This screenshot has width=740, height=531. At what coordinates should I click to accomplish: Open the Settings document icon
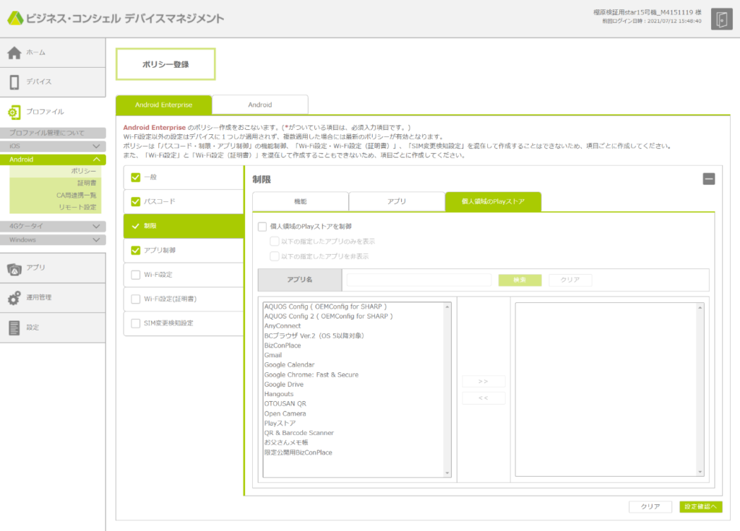click(14, 328)
